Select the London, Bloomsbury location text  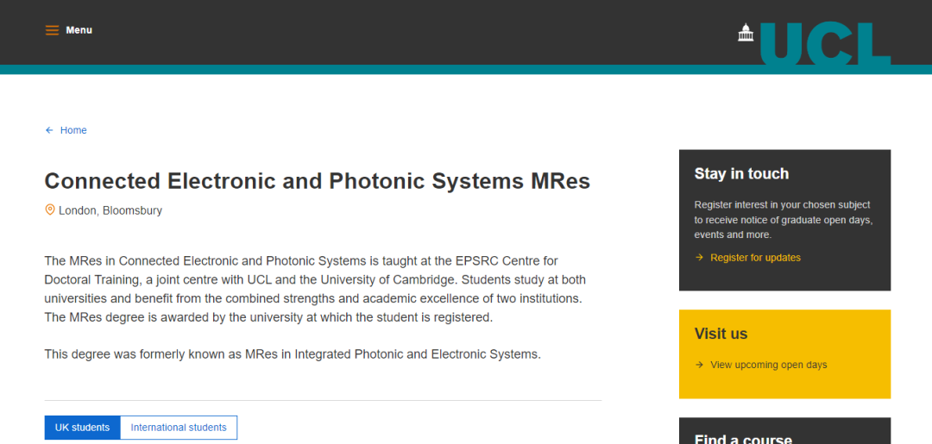pos(110,210)
